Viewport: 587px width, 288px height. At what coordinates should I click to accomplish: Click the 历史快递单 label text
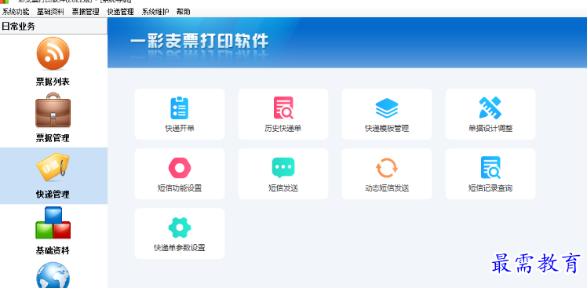[x=283, y=129]
